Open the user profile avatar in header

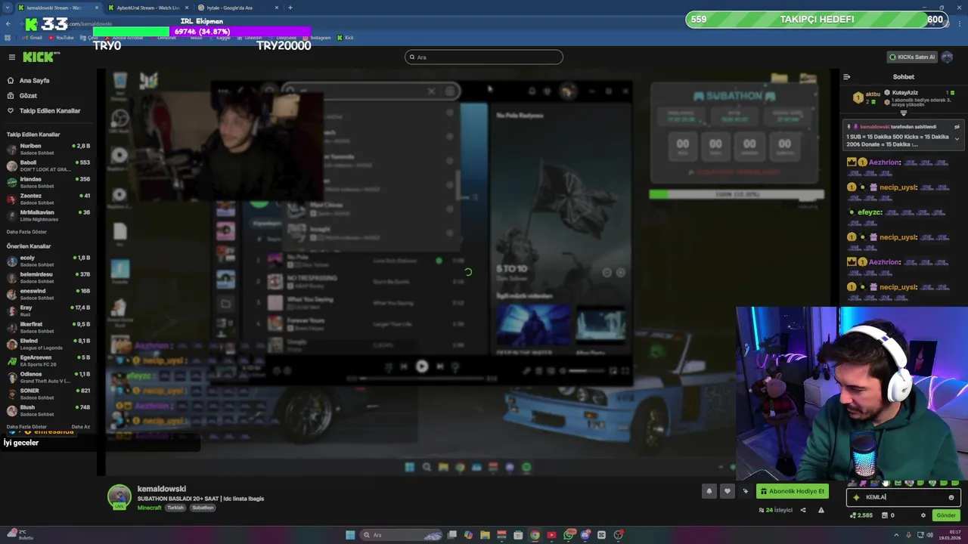click(948, 57)
